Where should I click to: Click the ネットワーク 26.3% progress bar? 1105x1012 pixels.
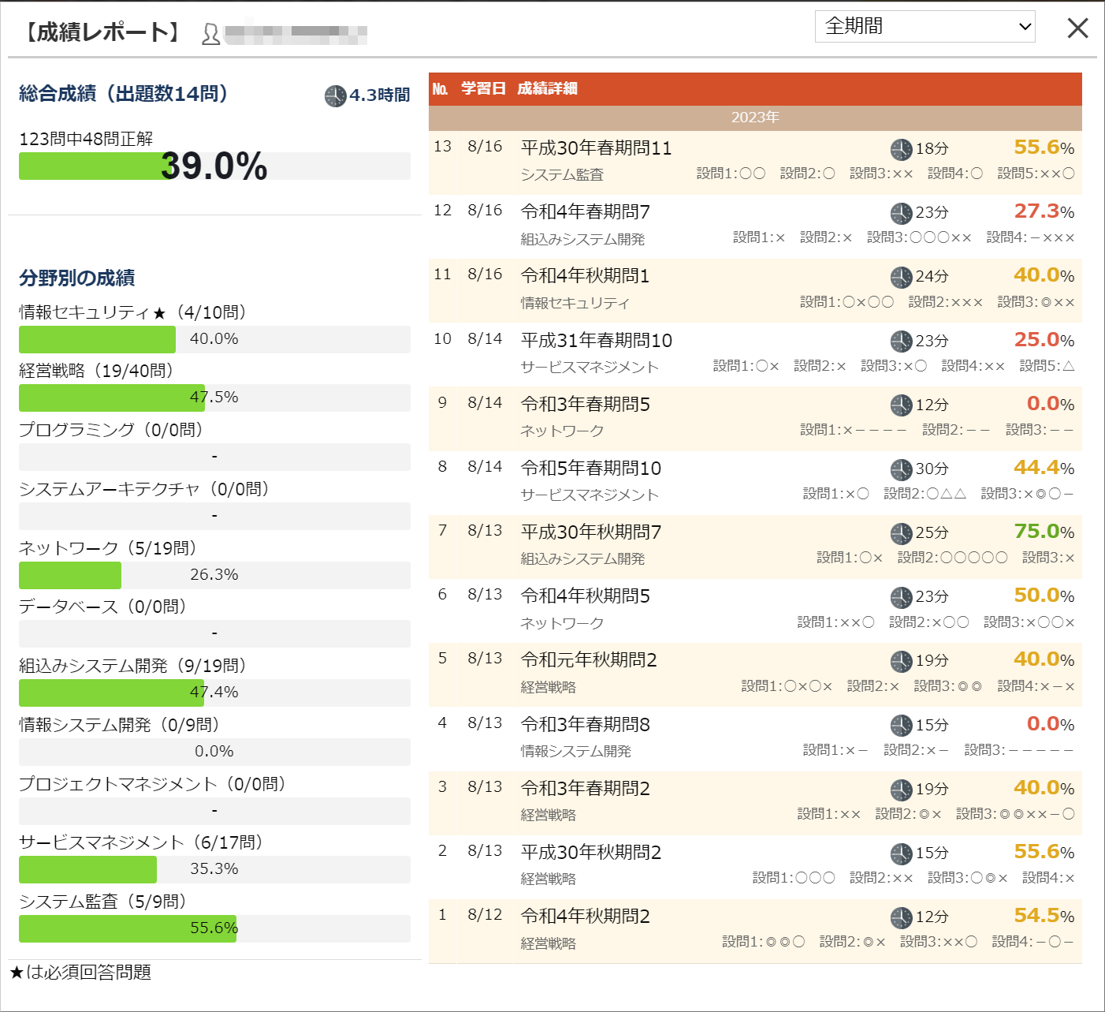[214, 575]
